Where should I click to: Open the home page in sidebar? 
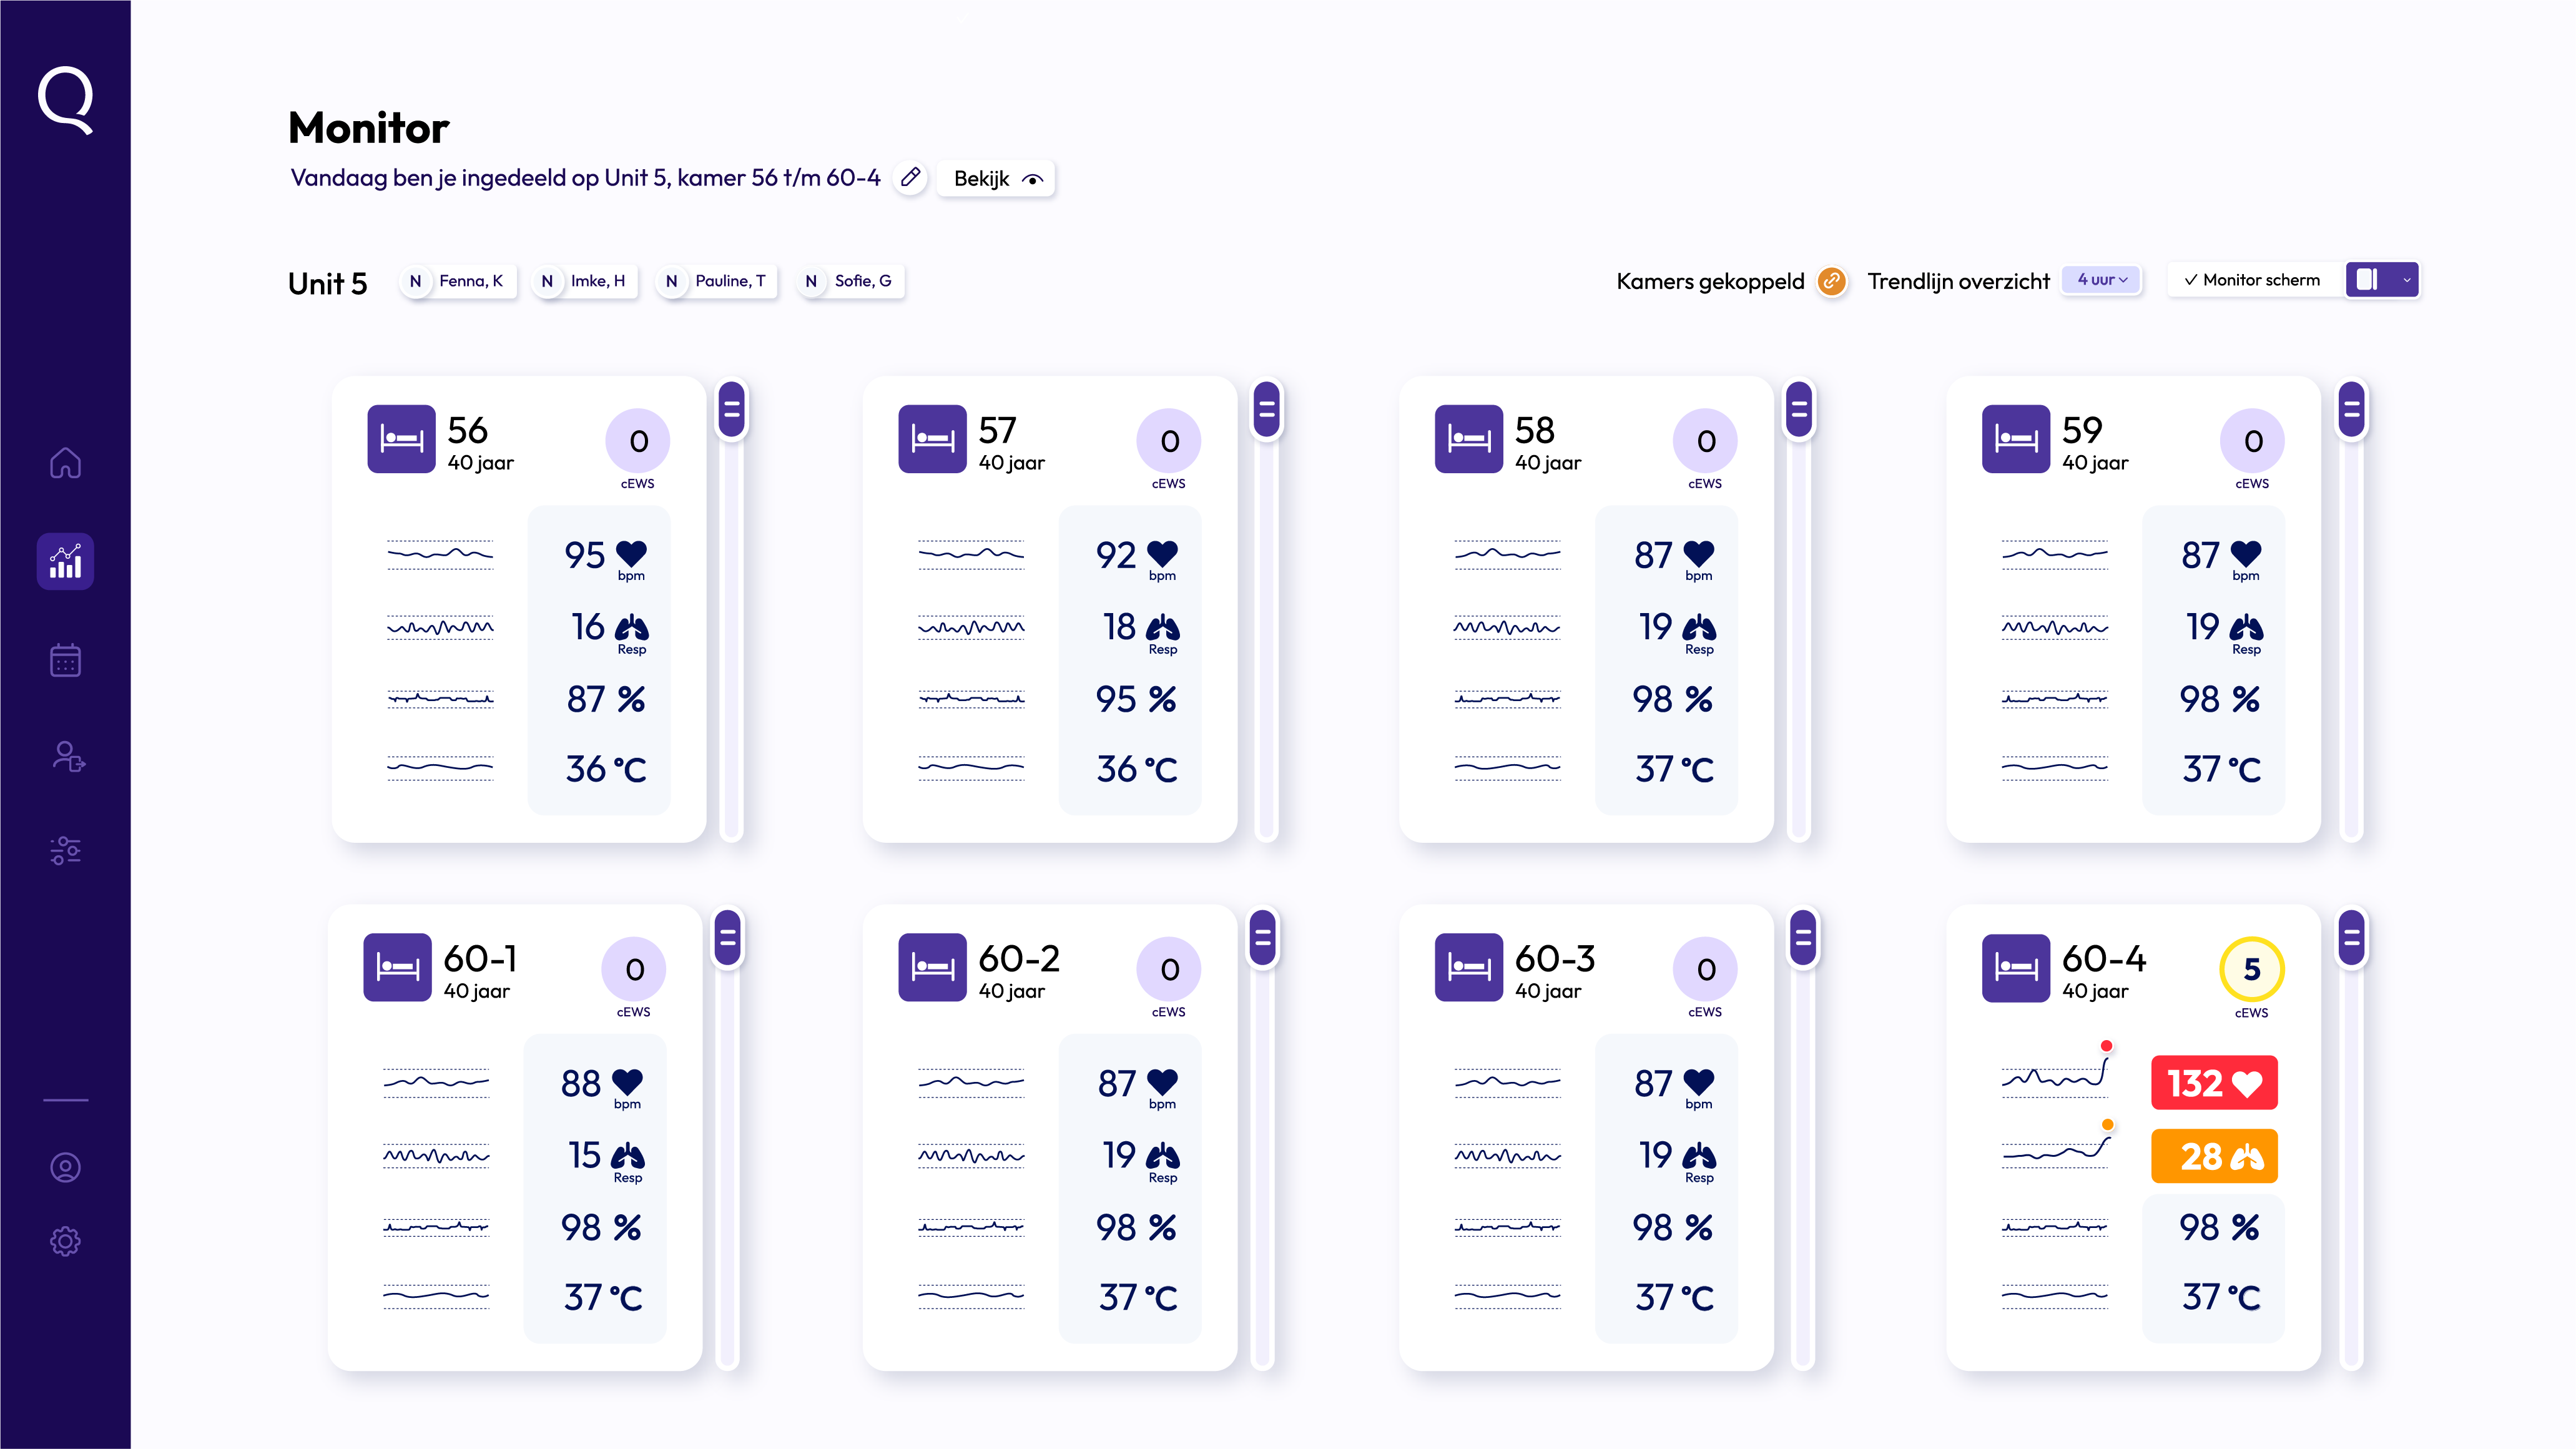pos(65,463)
